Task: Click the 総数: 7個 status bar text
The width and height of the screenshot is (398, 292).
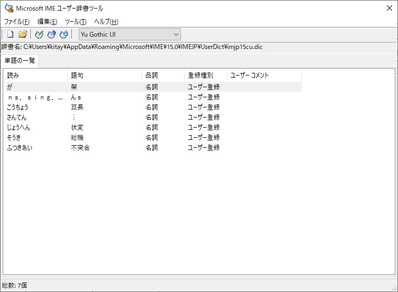Action: click(x=14, y=286)
